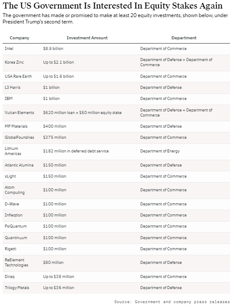Click the xLight company cell

pyautogui.click(x=10, y=176)
